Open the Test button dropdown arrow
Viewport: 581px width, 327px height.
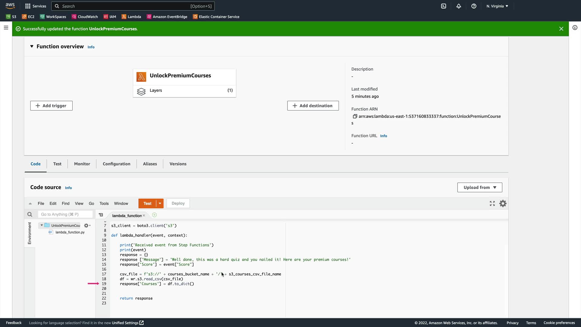[160, 203]
